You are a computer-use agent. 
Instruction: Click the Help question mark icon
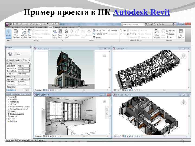[x=174, y=24]
